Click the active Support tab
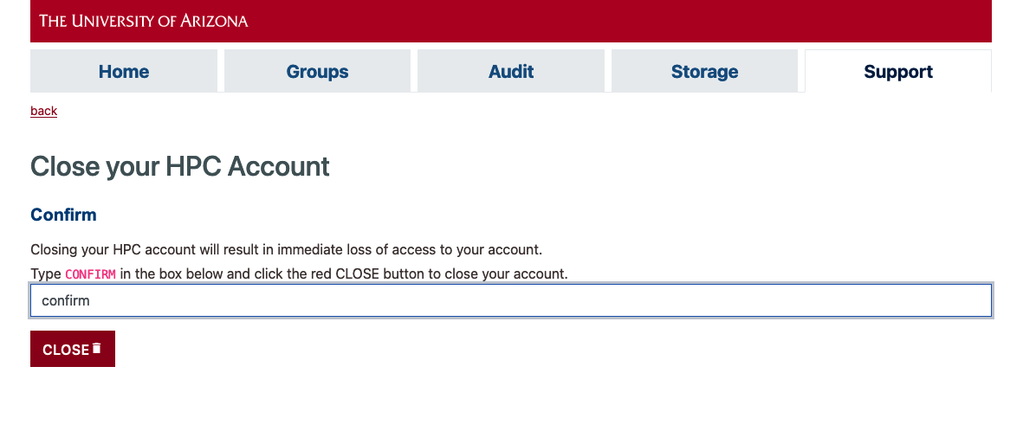Viewport: 1023px width, 444px height. [x=898, y=71]
